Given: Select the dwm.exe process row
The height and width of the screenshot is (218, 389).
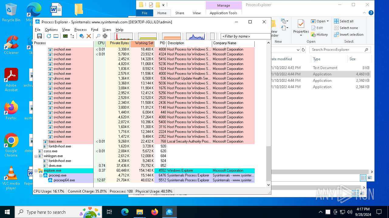Looking at the screenshot, I should [144, 166].
